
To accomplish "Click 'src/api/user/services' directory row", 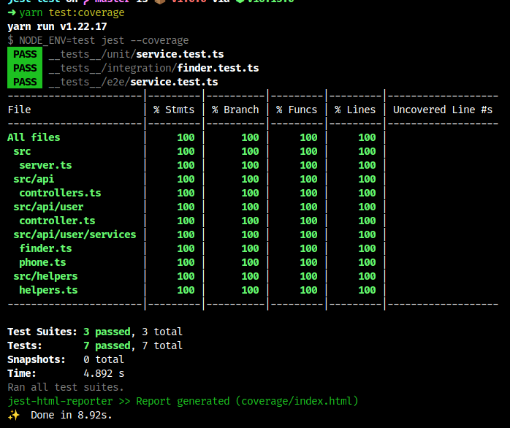I will 75,234.
